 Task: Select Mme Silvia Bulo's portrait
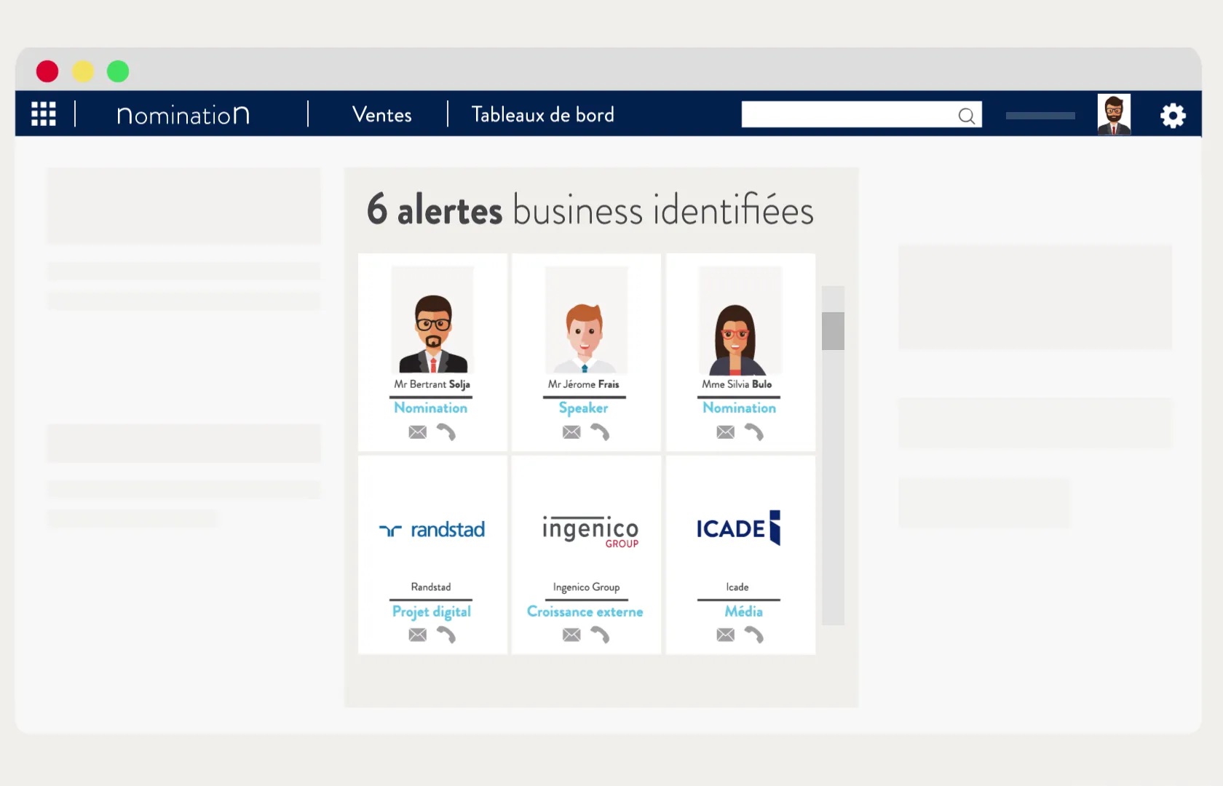click(740, 320)
